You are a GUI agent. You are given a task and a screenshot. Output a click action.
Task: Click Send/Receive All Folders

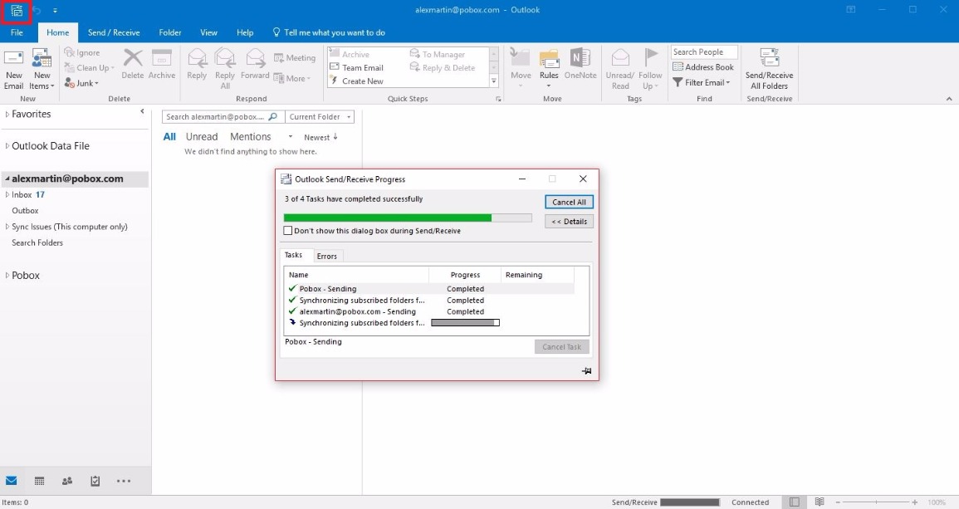(x=769, y=69)
